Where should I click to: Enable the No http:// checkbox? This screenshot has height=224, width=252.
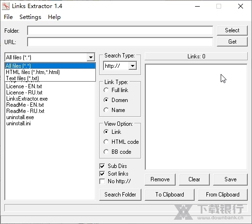[x=115, y=181]
